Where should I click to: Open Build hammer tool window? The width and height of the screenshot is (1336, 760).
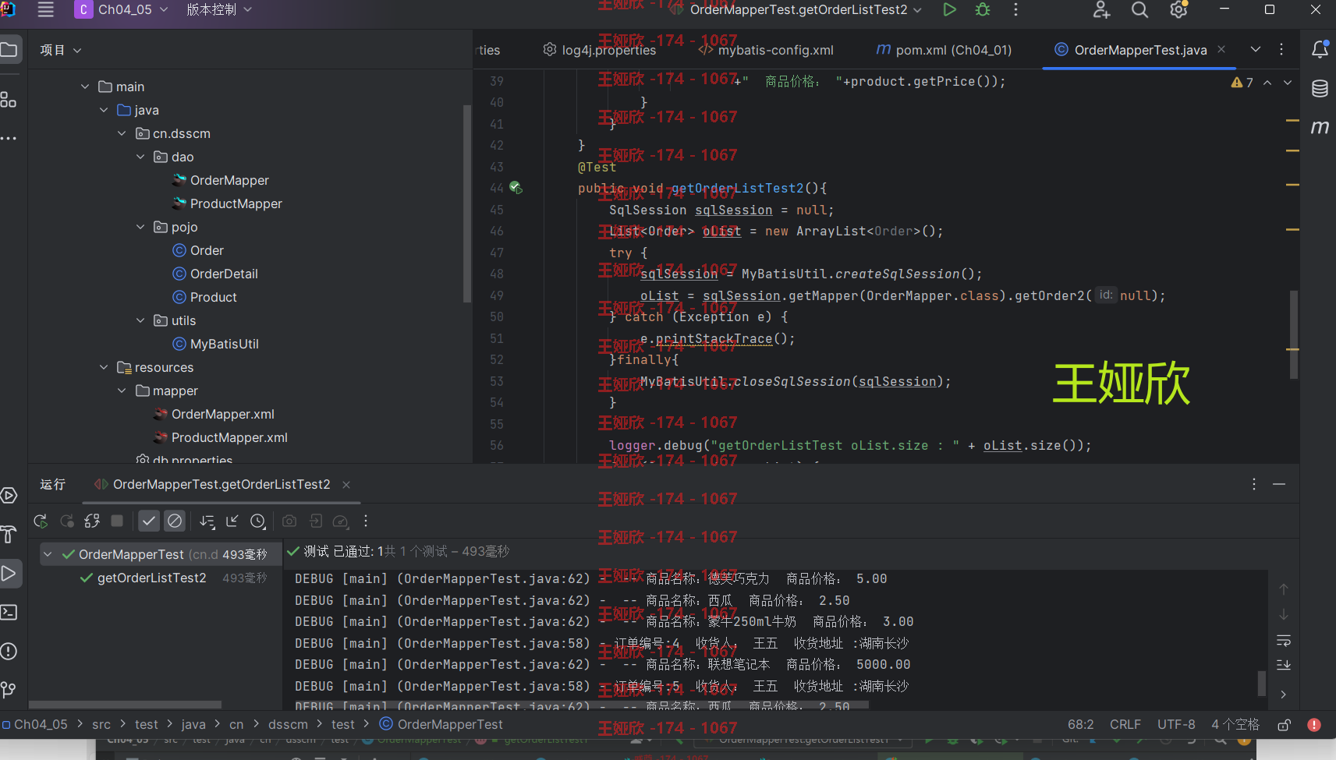pyautogui.click(x=9, y=534)
